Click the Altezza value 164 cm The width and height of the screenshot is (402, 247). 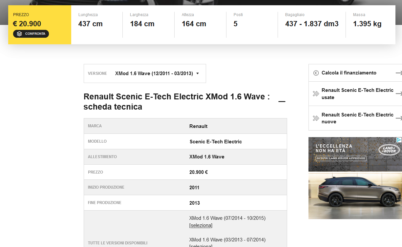pos(194,24)
